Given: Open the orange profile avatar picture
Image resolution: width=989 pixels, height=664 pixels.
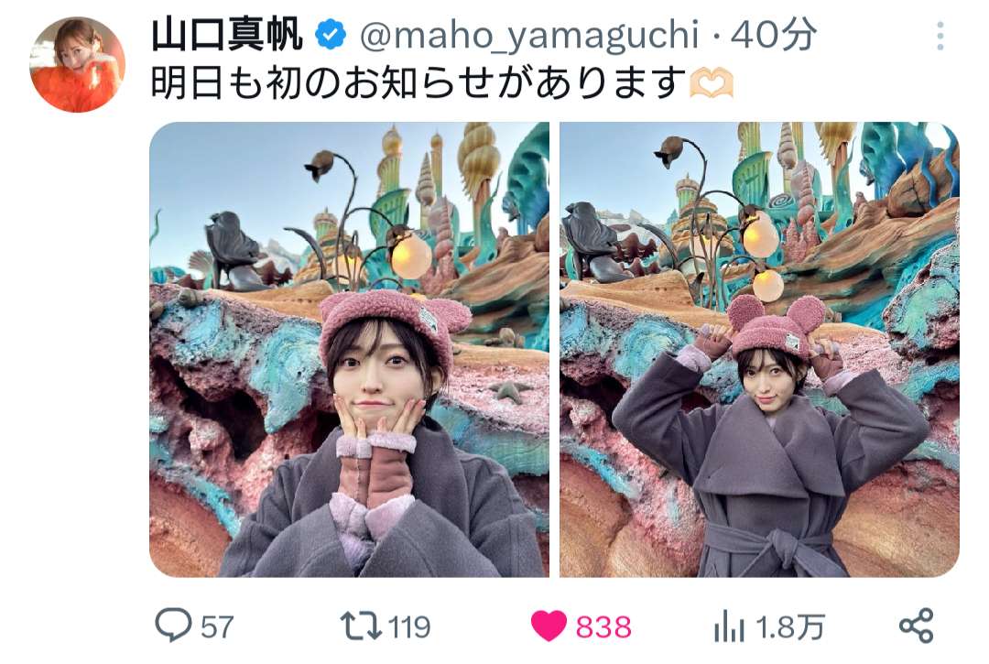Looking at the screenshot, I should click(x=77, y=64).
